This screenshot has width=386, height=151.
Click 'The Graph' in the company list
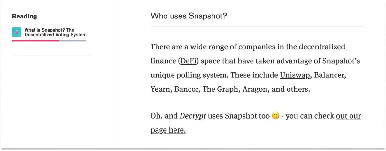click(221, 89)
